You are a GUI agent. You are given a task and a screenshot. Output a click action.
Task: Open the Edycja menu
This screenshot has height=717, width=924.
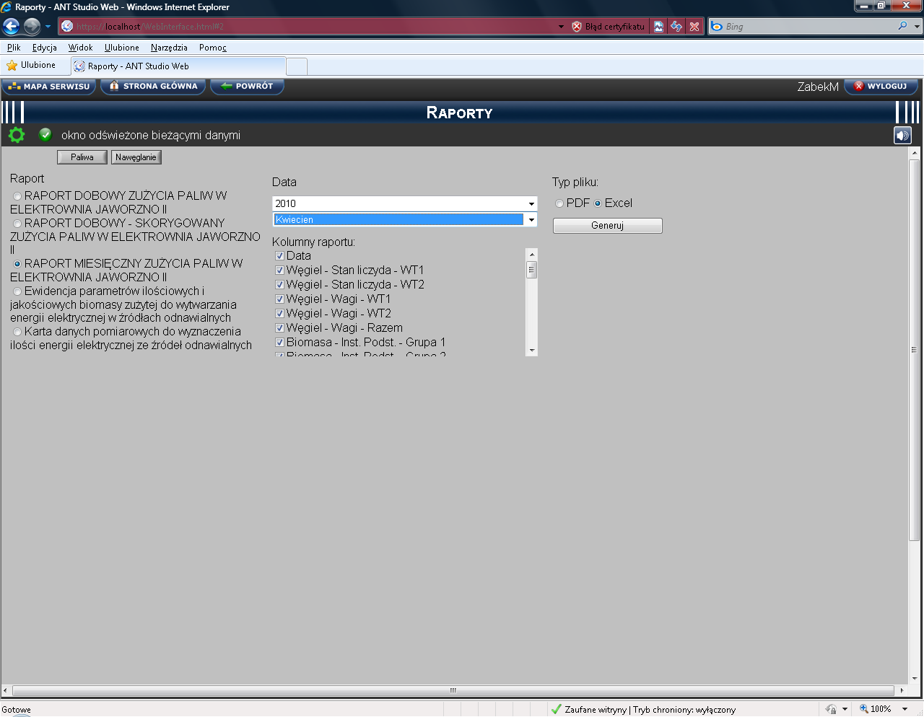point(45,48)
